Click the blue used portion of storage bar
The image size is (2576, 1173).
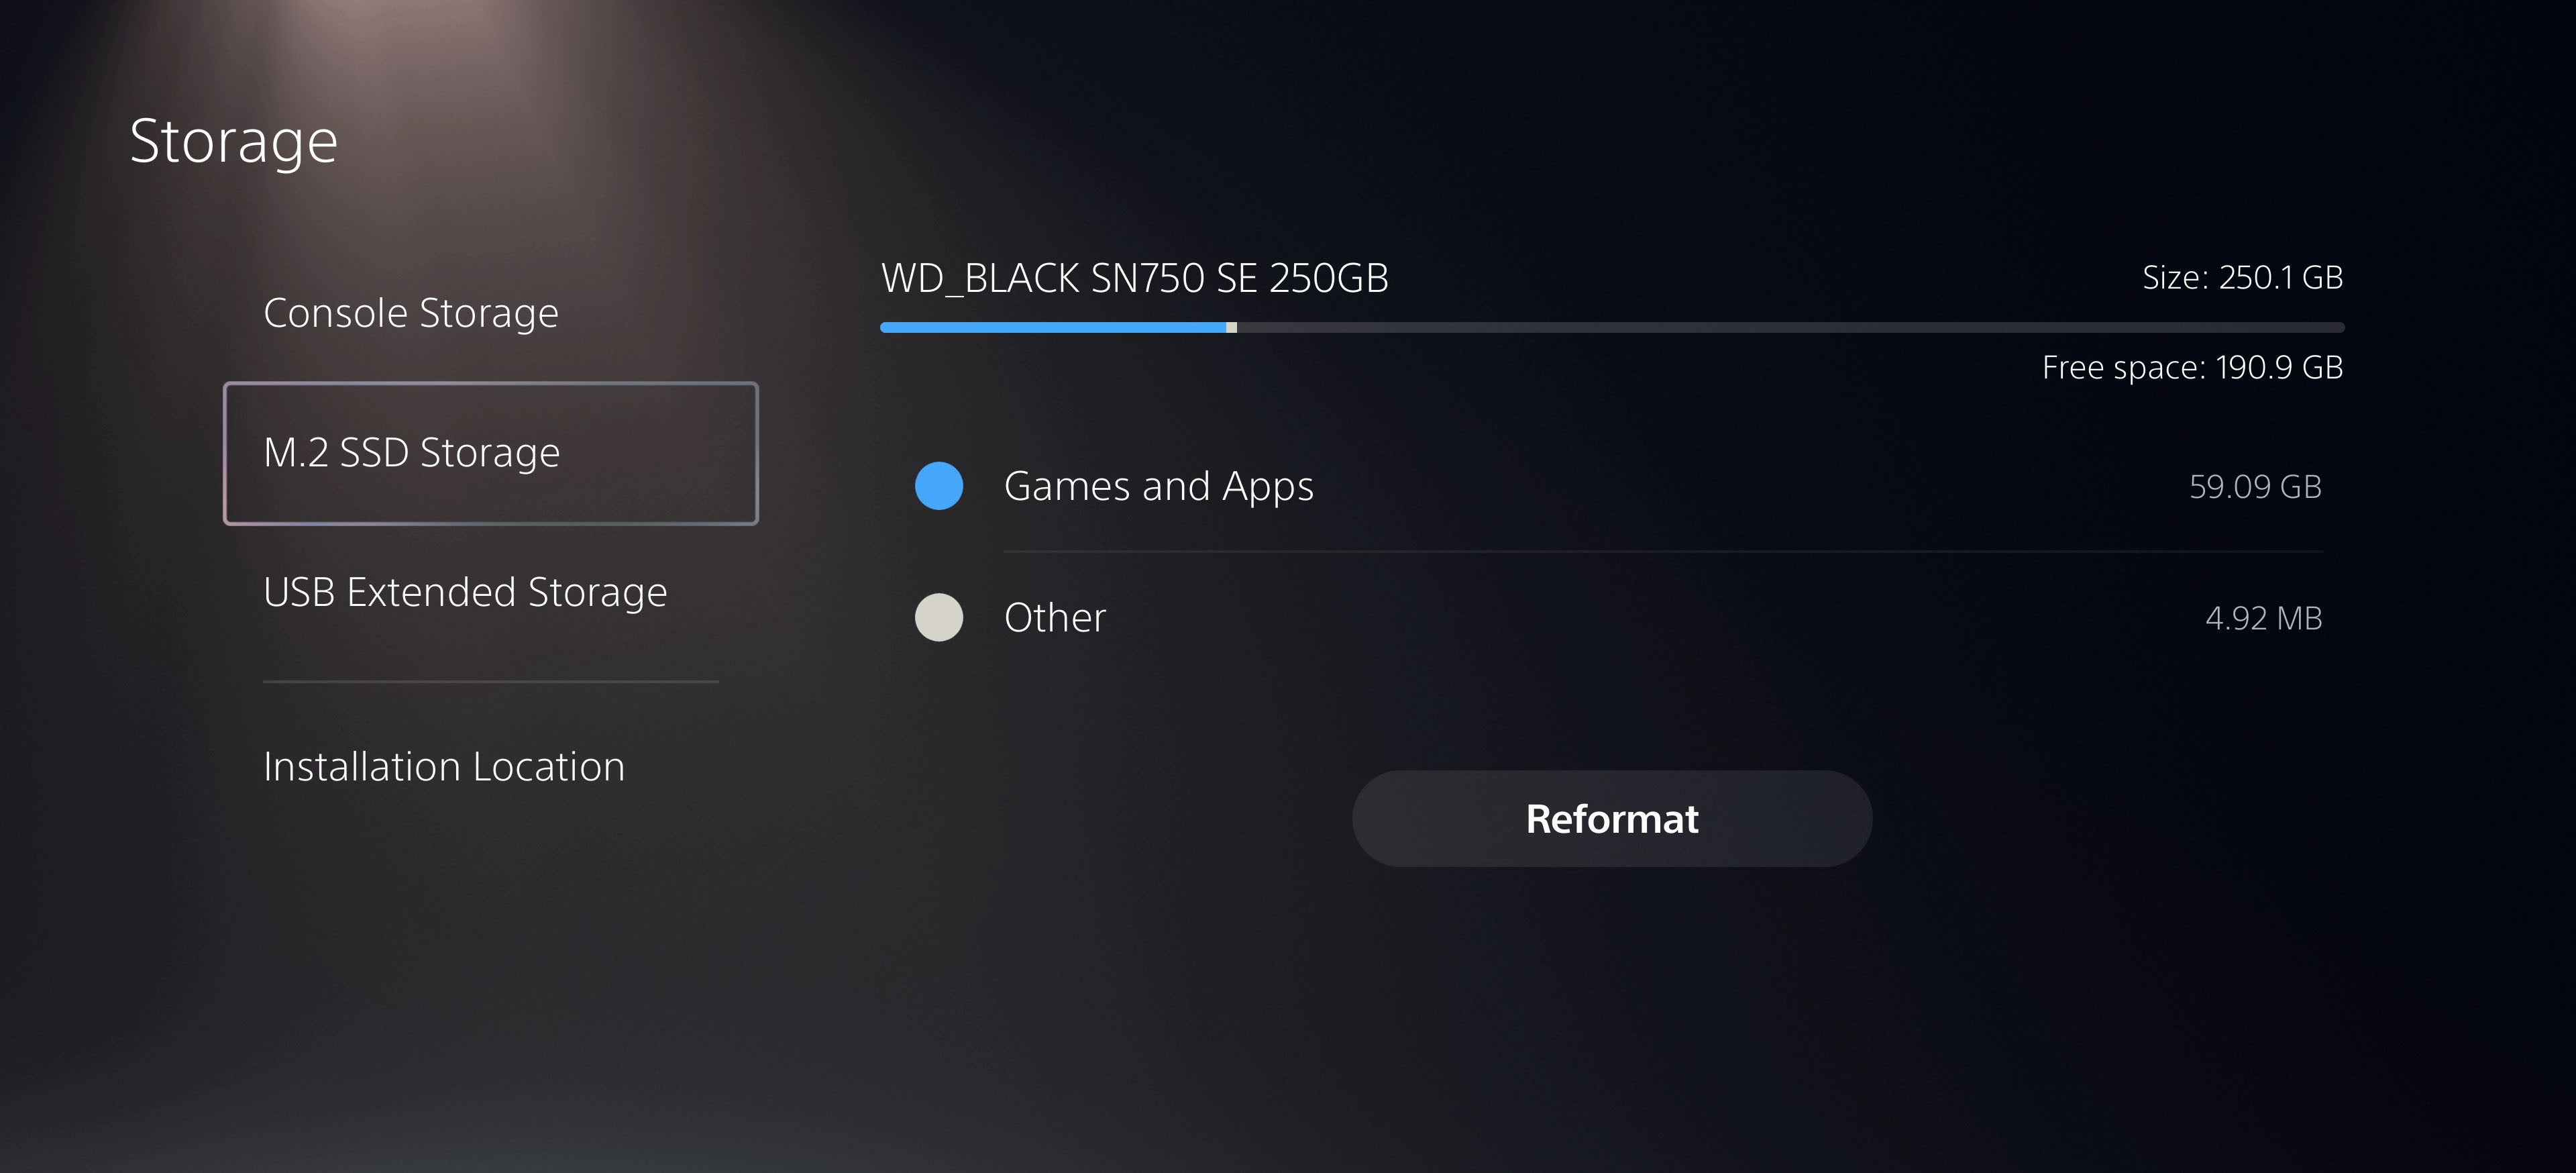click(1053, 327)
